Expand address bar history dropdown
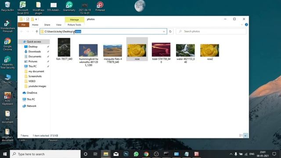This screenshot has width=281, height=158. pyautogui.click(x=164, y=32)
